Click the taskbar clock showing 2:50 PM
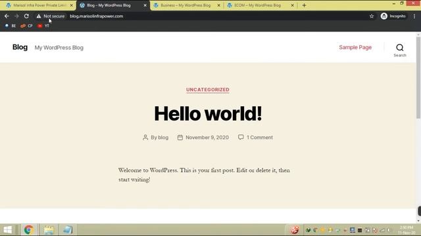 [x=407, y=230]
